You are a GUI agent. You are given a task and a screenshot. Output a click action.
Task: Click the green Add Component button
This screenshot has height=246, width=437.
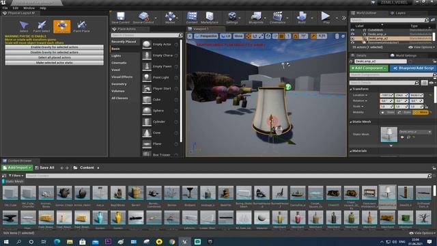(x=369, y=68)
